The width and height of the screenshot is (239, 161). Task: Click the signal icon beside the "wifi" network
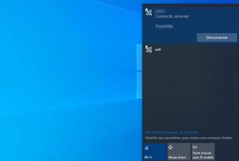point(149,49)
